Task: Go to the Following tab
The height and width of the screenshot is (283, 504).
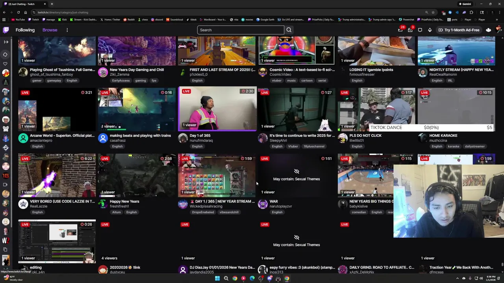Action: point(25,30)
